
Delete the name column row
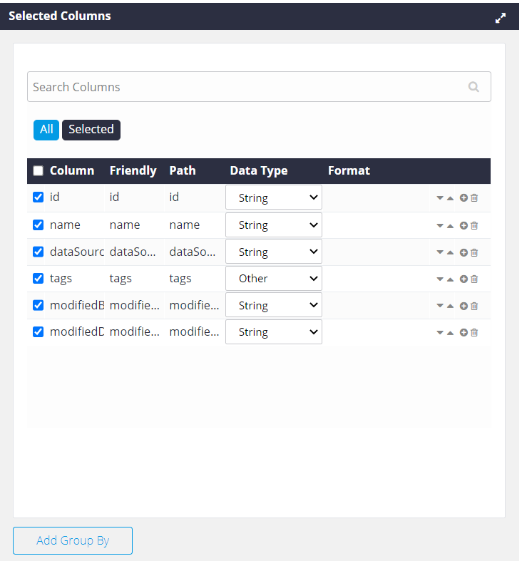coord(474,225)
